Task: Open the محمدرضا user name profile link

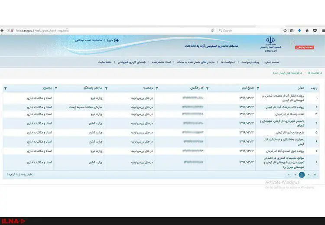Action: [88, 40]
